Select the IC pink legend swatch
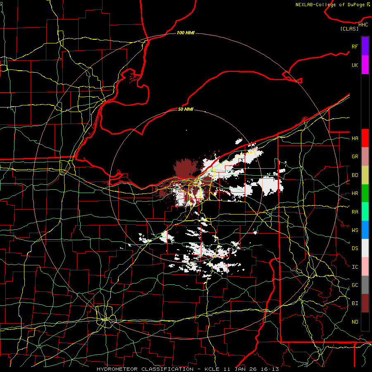Screen dimensions: 372x372 [365, 267]
